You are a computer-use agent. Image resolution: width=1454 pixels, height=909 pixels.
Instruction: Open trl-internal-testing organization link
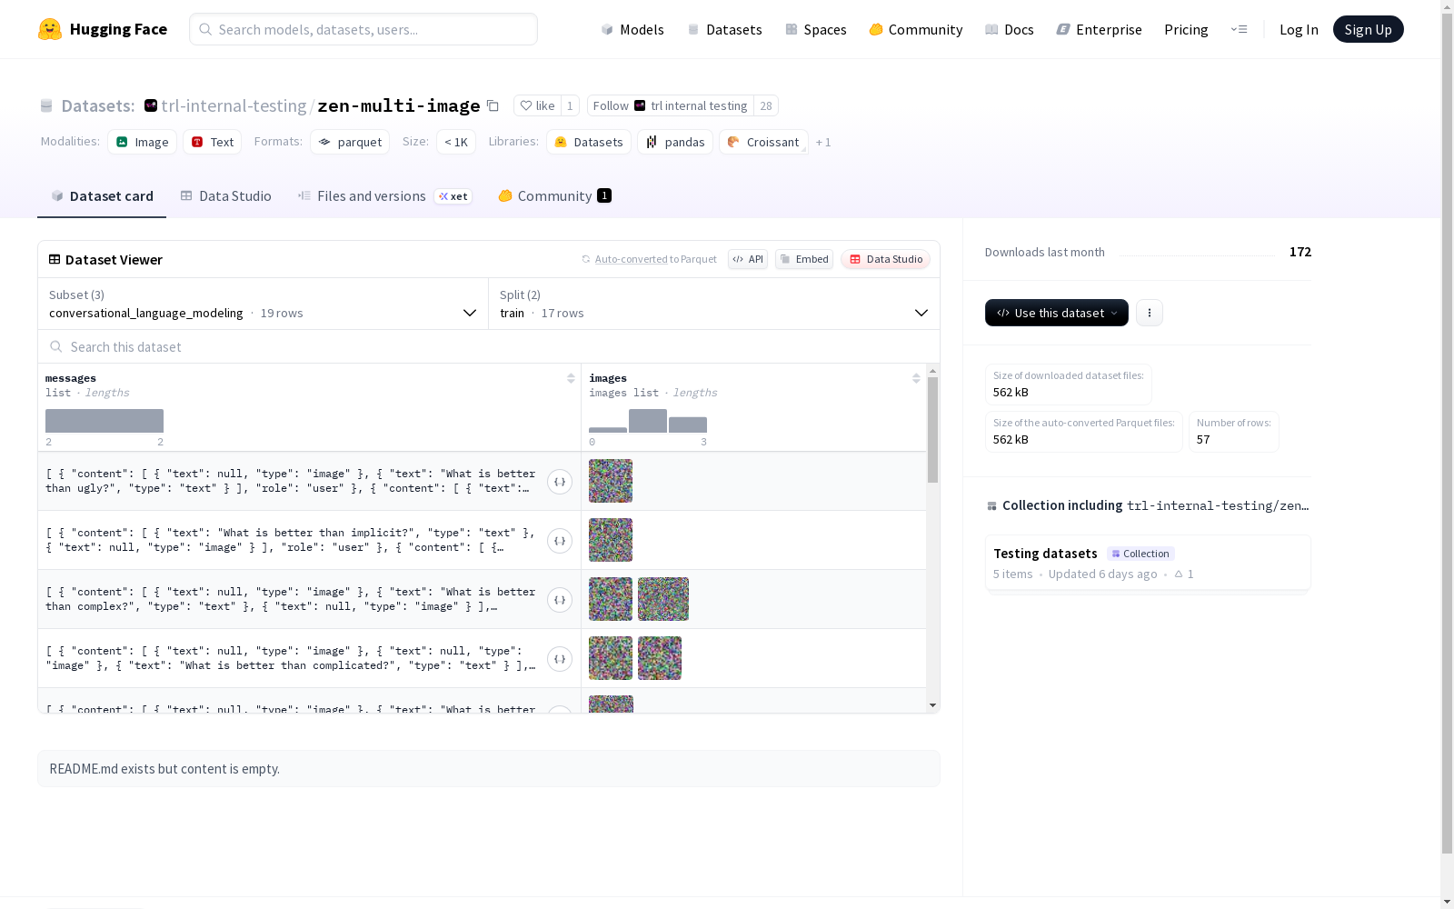pos(234,105)
